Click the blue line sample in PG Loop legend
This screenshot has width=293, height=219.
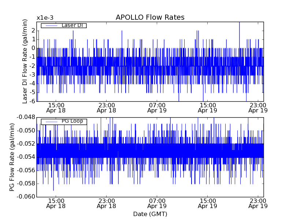(50, 122)
